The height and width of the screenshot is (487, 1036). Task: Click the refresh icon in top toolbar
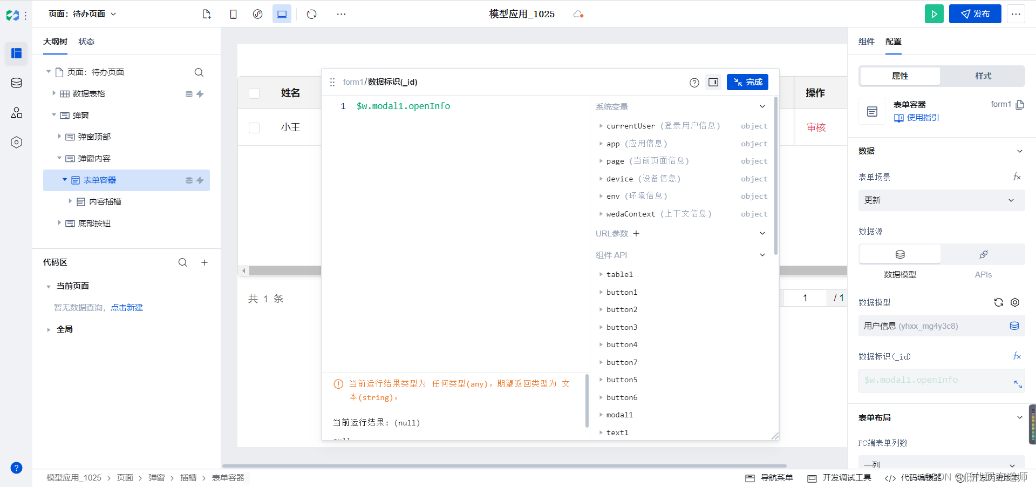point(312,14)
